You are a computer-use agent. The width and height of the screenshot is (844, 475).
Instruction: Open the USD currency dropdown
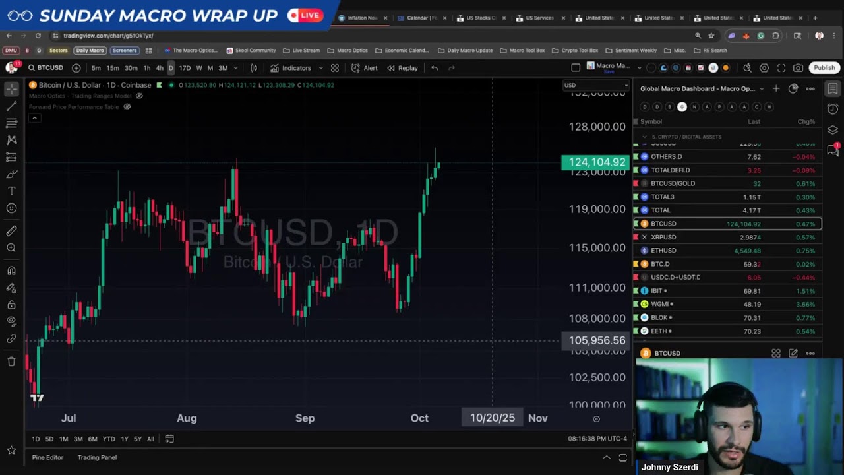[595, 85]
